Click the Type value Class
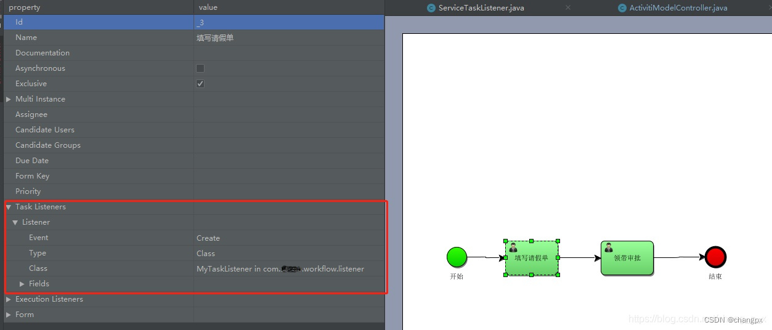 coord(206,253)
